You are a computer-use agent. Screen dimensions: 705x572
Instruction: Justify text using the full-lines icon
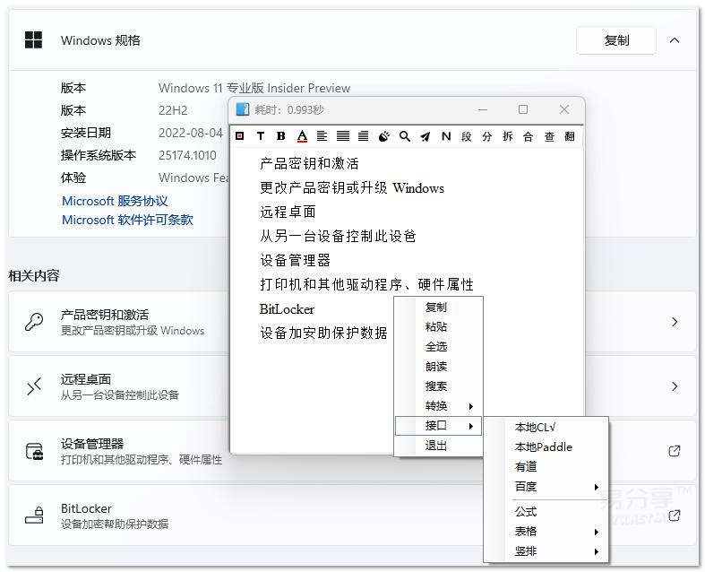click(343, 136)
